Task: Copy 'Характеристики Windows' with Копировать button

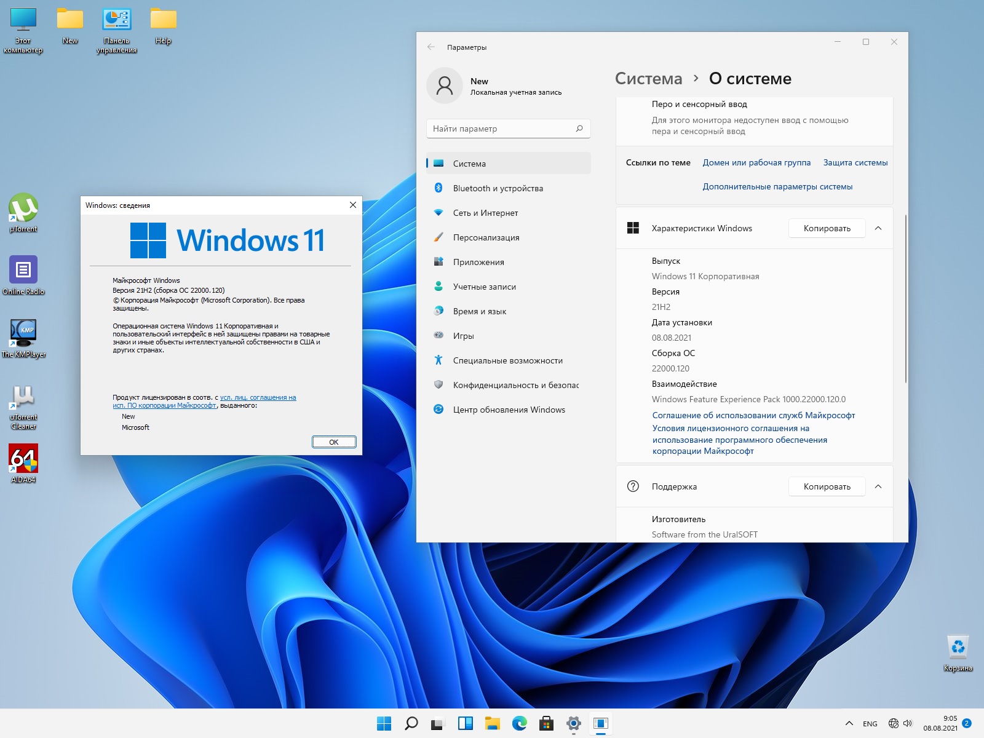Action: click(827, 228)
